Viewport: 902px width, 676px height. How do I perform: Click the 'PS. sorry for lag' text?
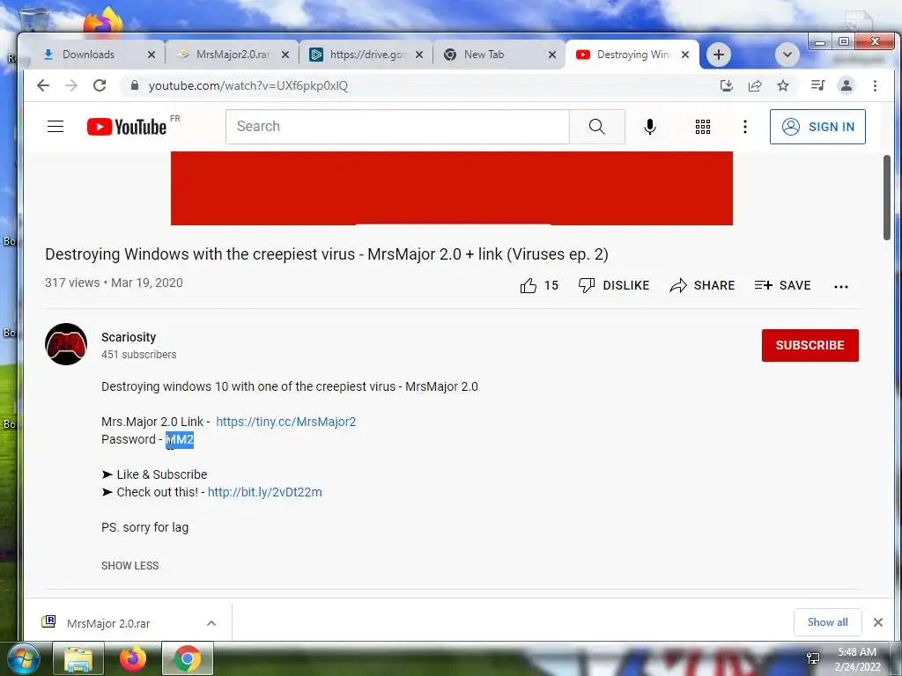point(145,527)
